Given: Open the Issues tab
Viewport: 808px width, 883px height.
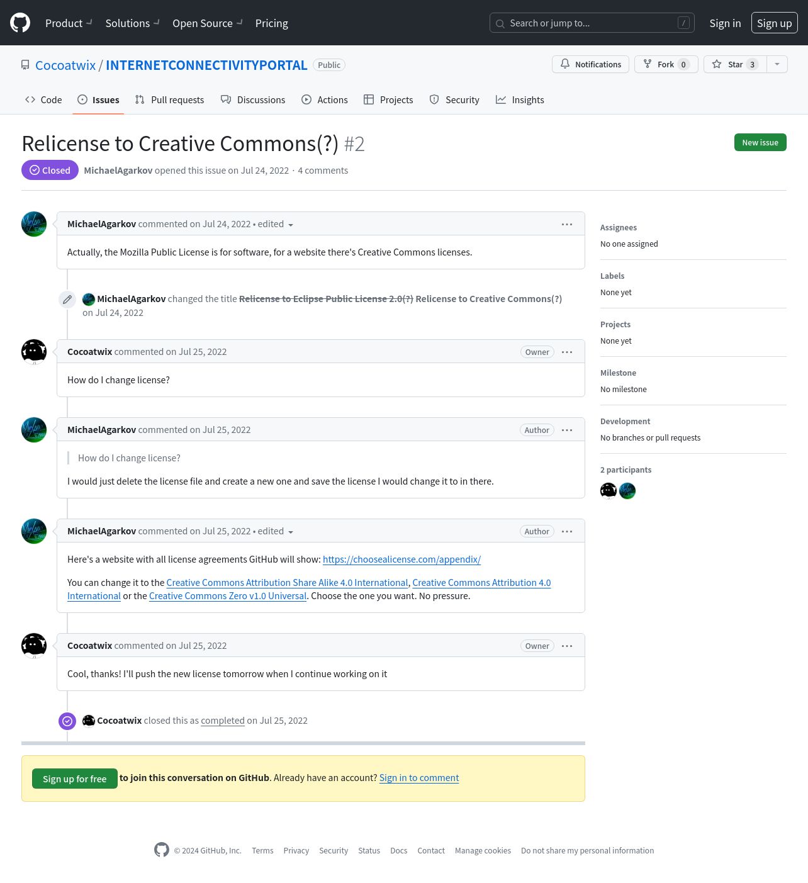Looking at the screenshot, I should [98, 99].
